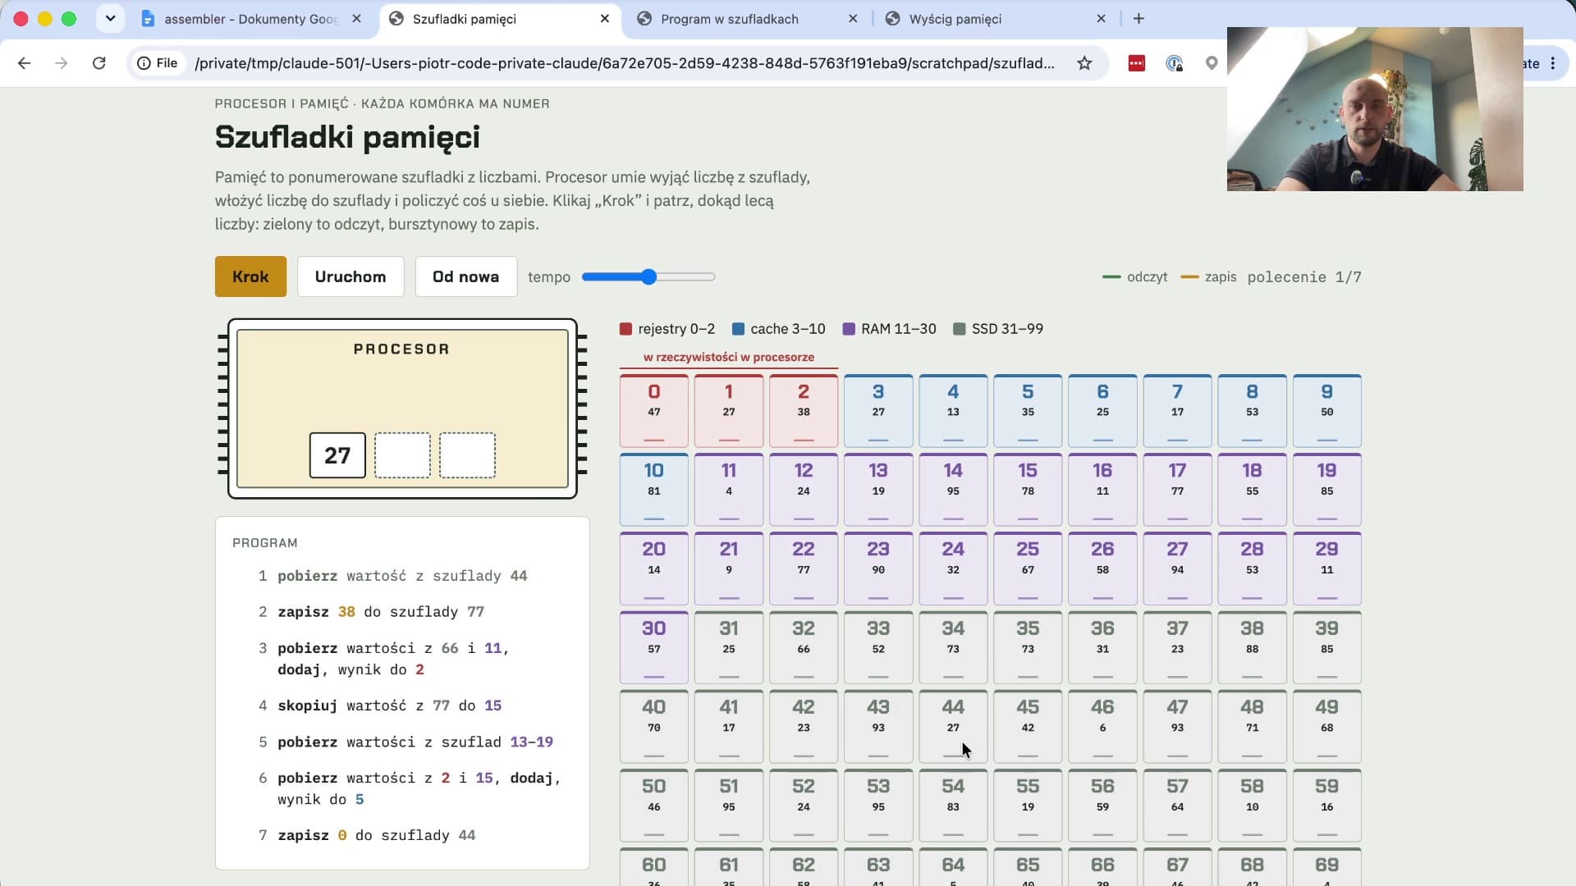Click memory drawer number 15
The image size is (1576, 886).
[1028, 489]
